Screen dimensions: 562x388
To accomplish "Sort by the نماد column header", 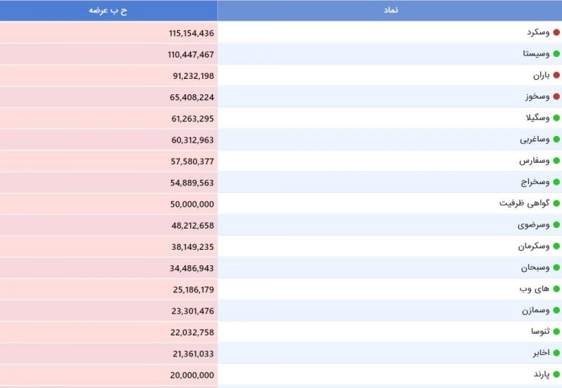I will pyautogui.click(x=390, y=10).
